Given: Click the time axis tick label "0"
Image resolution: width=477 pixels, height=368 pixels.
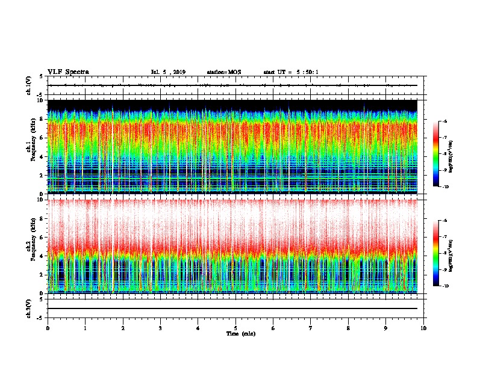Looking at the screenshot, I should tap(48, 328).
